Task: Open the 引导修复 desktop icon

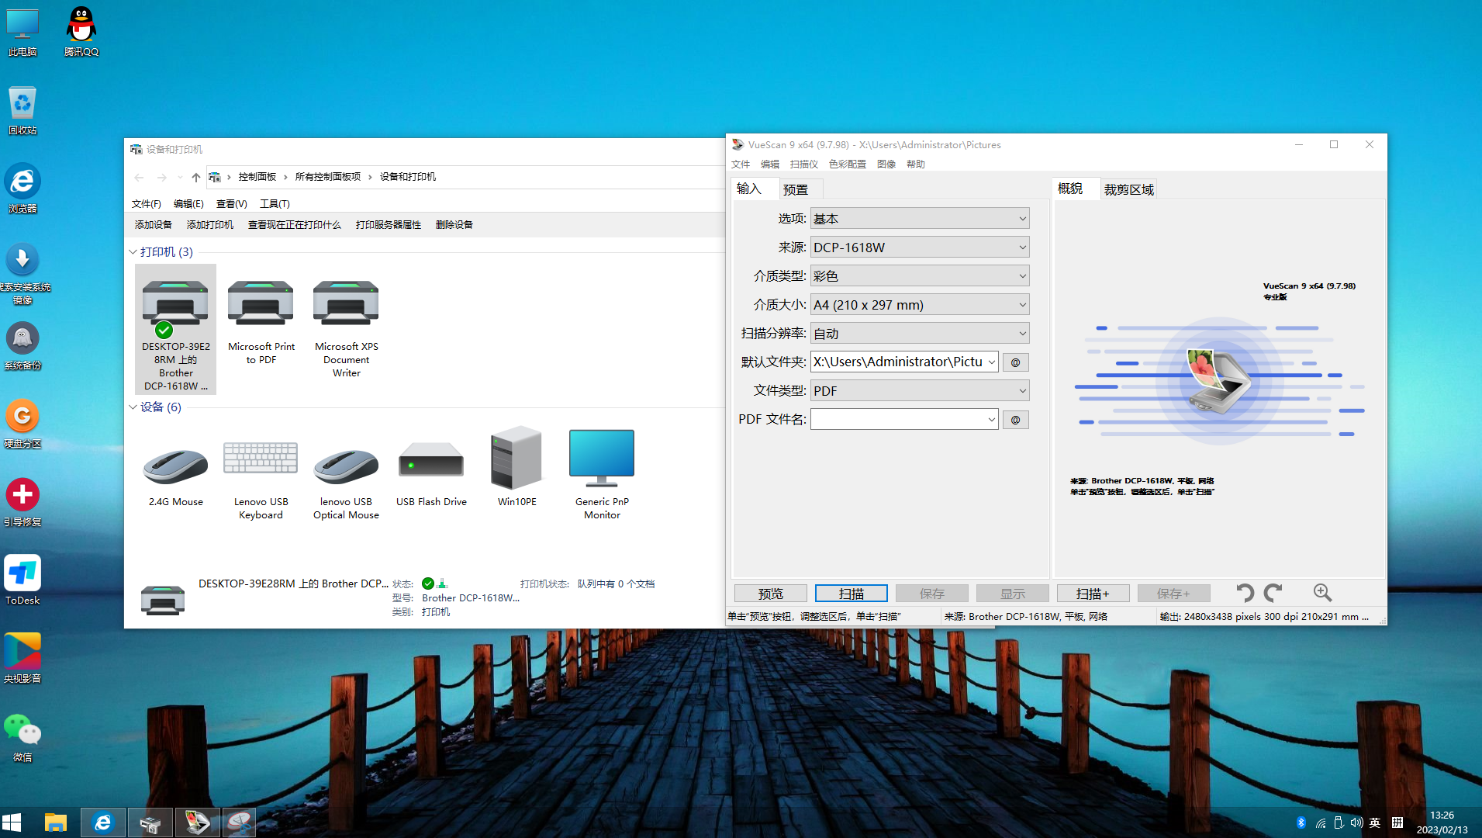Action: click(x=22, y=503)
